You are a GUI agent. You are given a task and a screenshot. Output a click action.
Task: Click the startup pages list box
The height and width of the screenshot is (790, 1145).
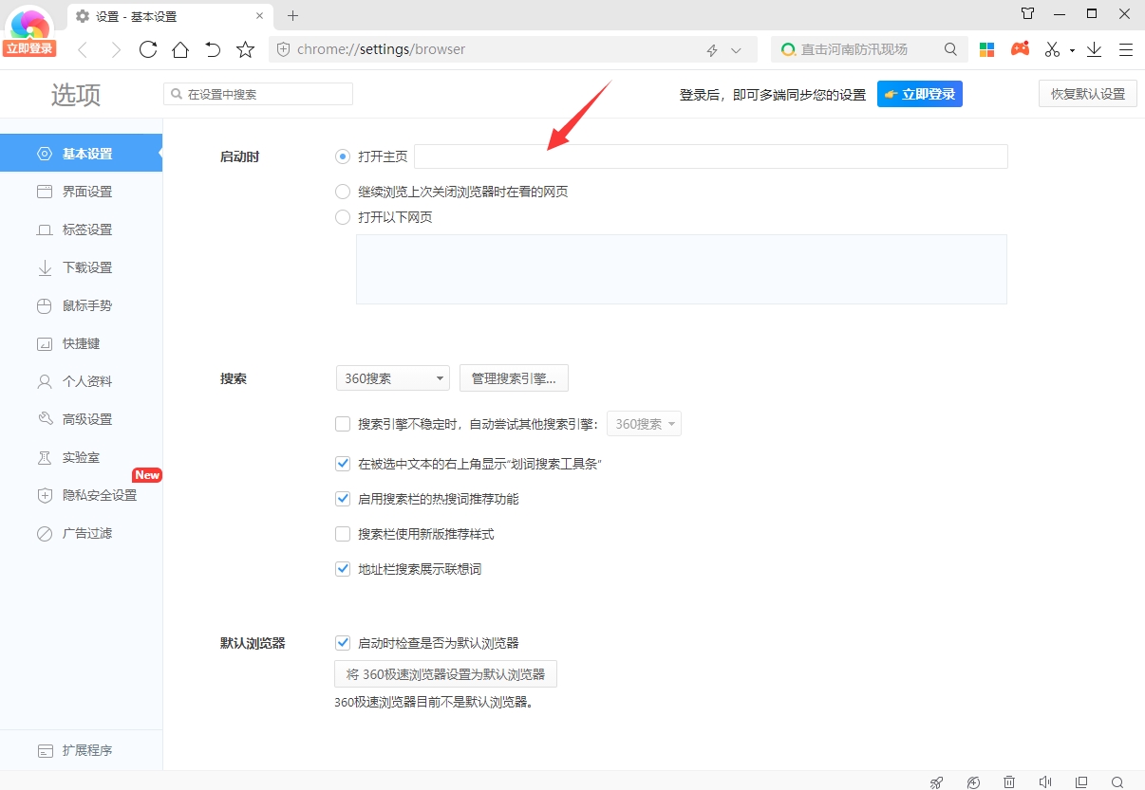pyautogui.click(x=681, y=269)
